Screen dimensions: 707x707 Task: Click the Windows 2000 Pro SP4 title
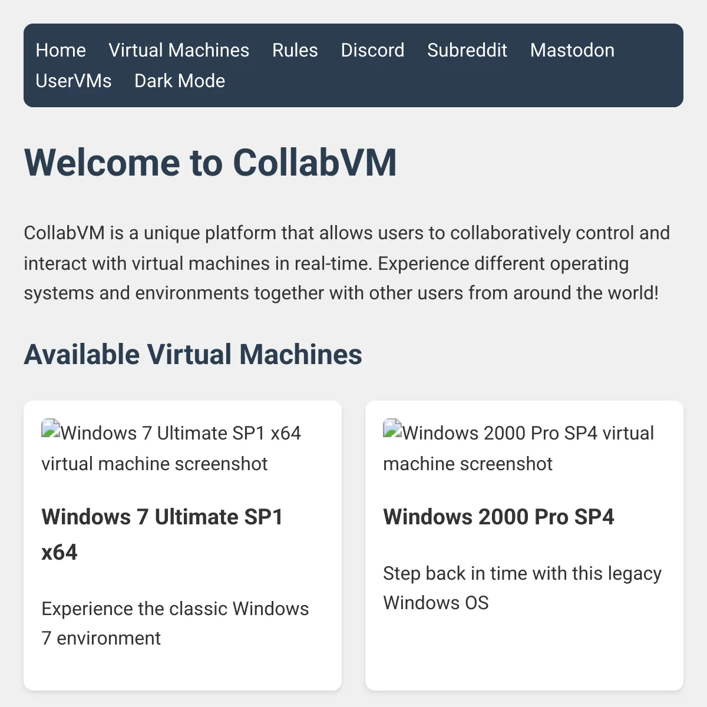499,518
